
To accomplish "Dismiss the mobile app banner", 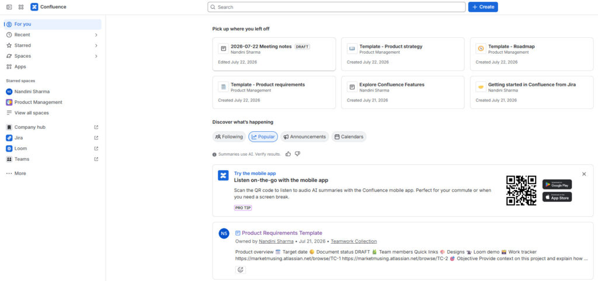I will [584, 174].
